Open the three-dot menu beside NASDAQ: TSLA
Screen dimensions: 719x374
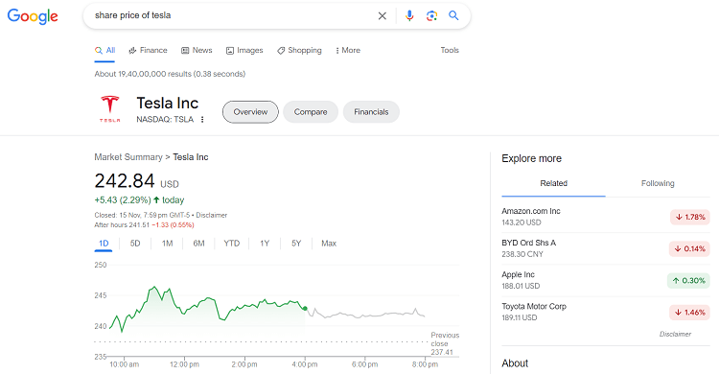pos(202,119)
